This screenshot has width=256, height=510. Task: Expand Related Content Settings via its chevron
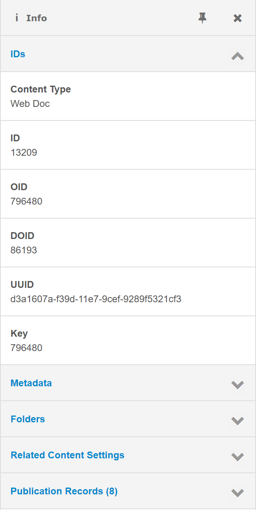click(238, 457)
